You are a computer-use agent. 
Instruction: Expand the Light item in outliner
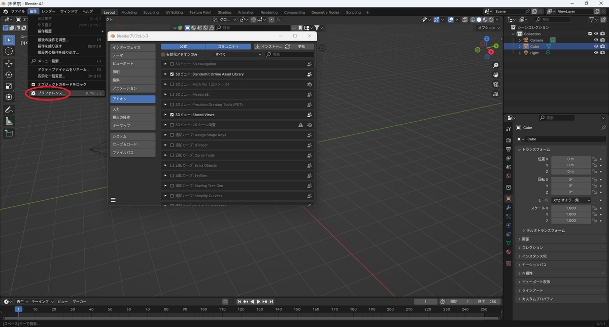520,53
